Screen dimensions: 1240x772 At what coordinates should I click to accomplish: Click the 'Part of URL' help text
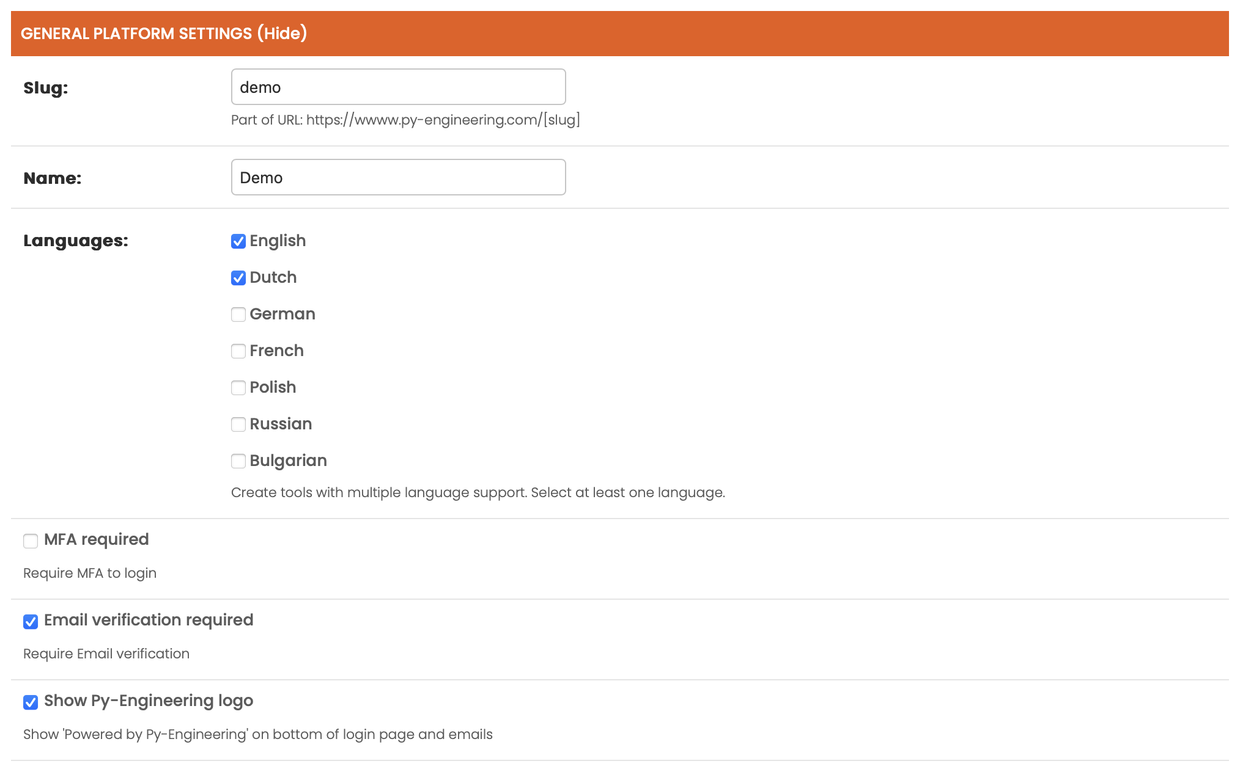(x=405, y=120)
